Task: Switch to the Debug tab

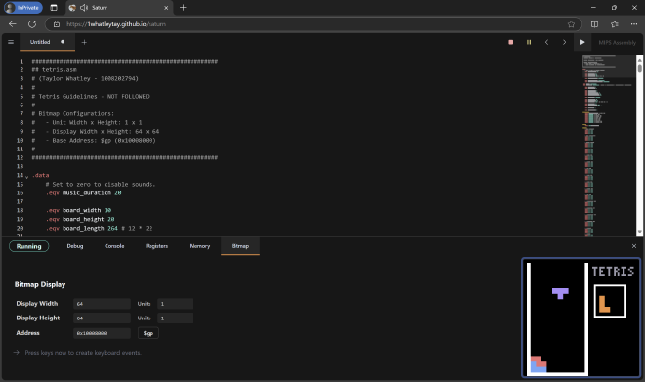Action: click(x=75, y=246)
